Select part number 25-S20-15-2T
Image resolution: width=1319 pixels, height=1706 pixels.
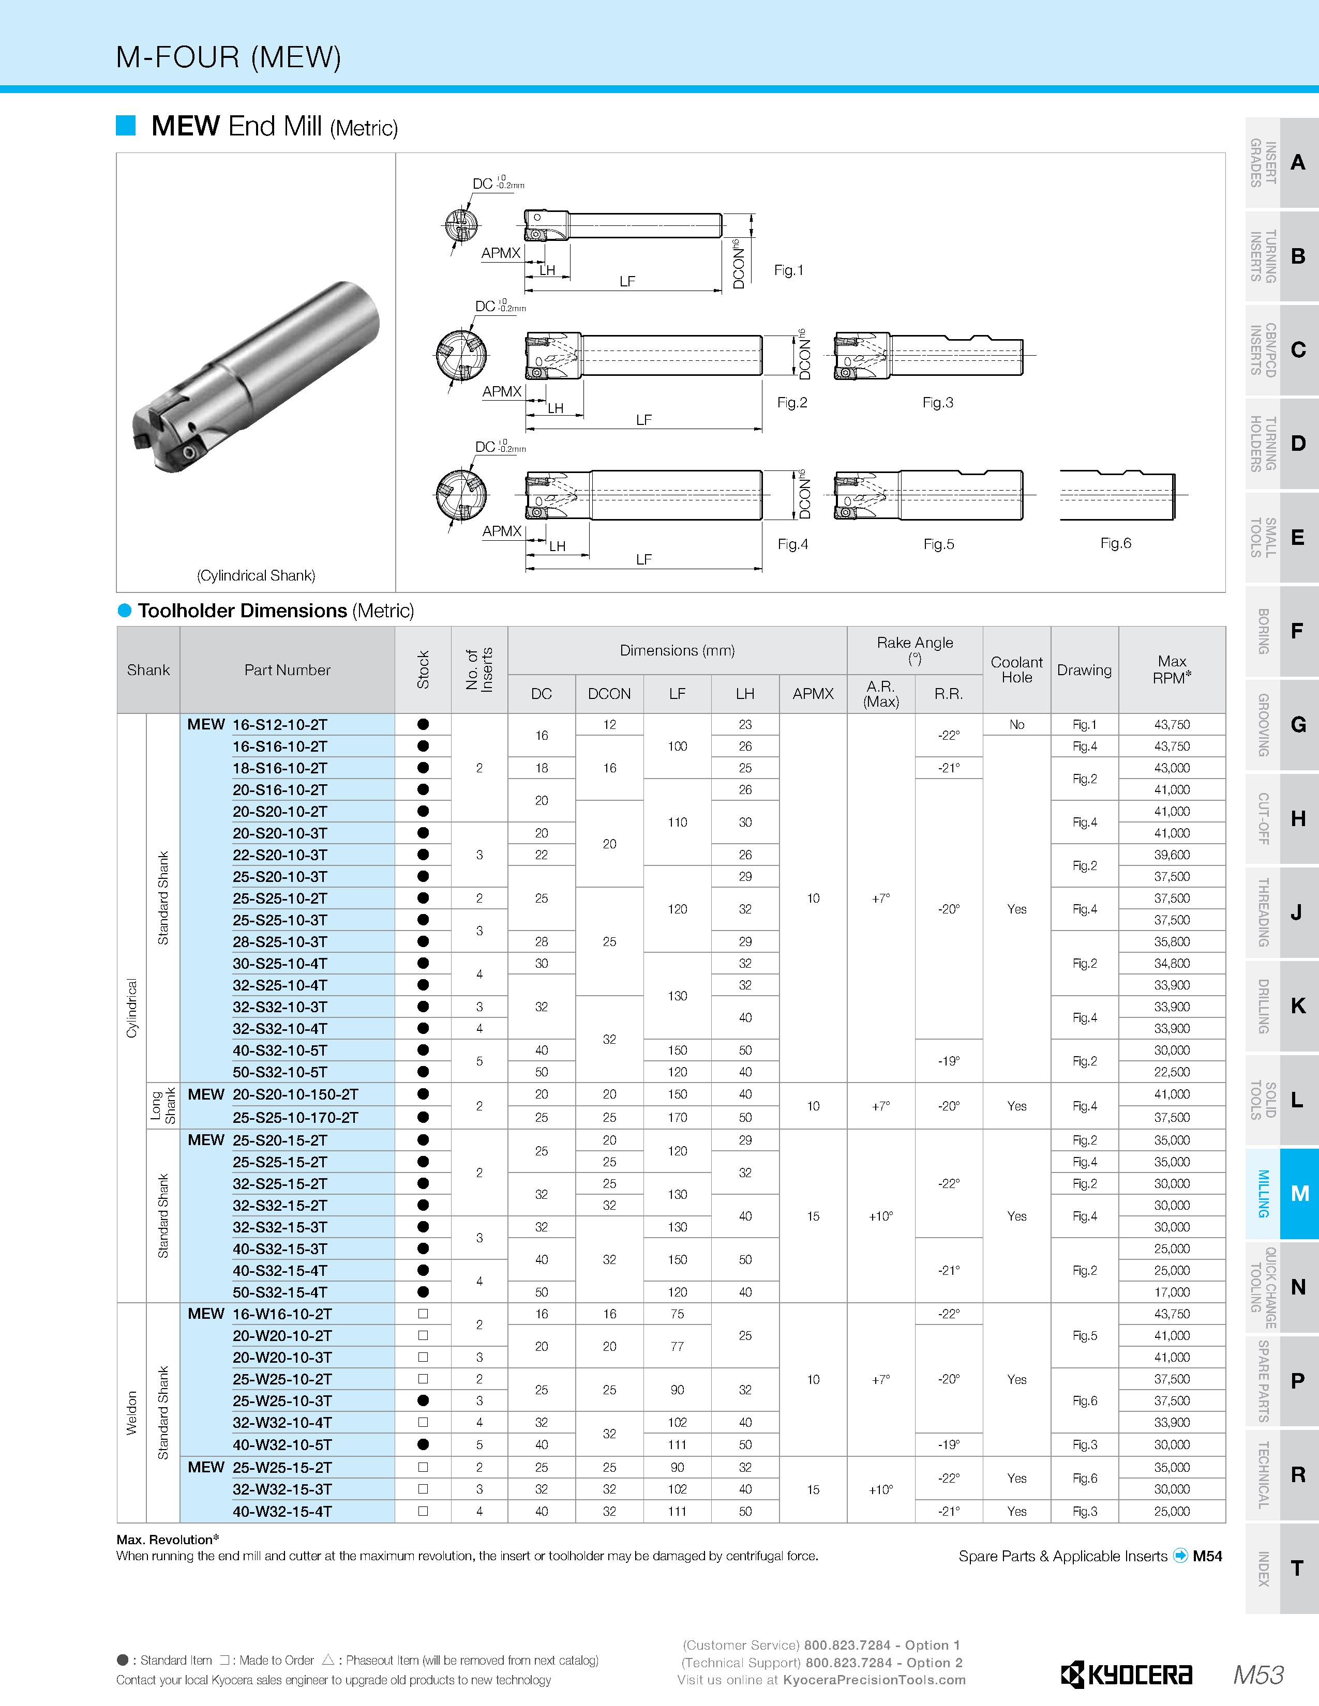280,1140
